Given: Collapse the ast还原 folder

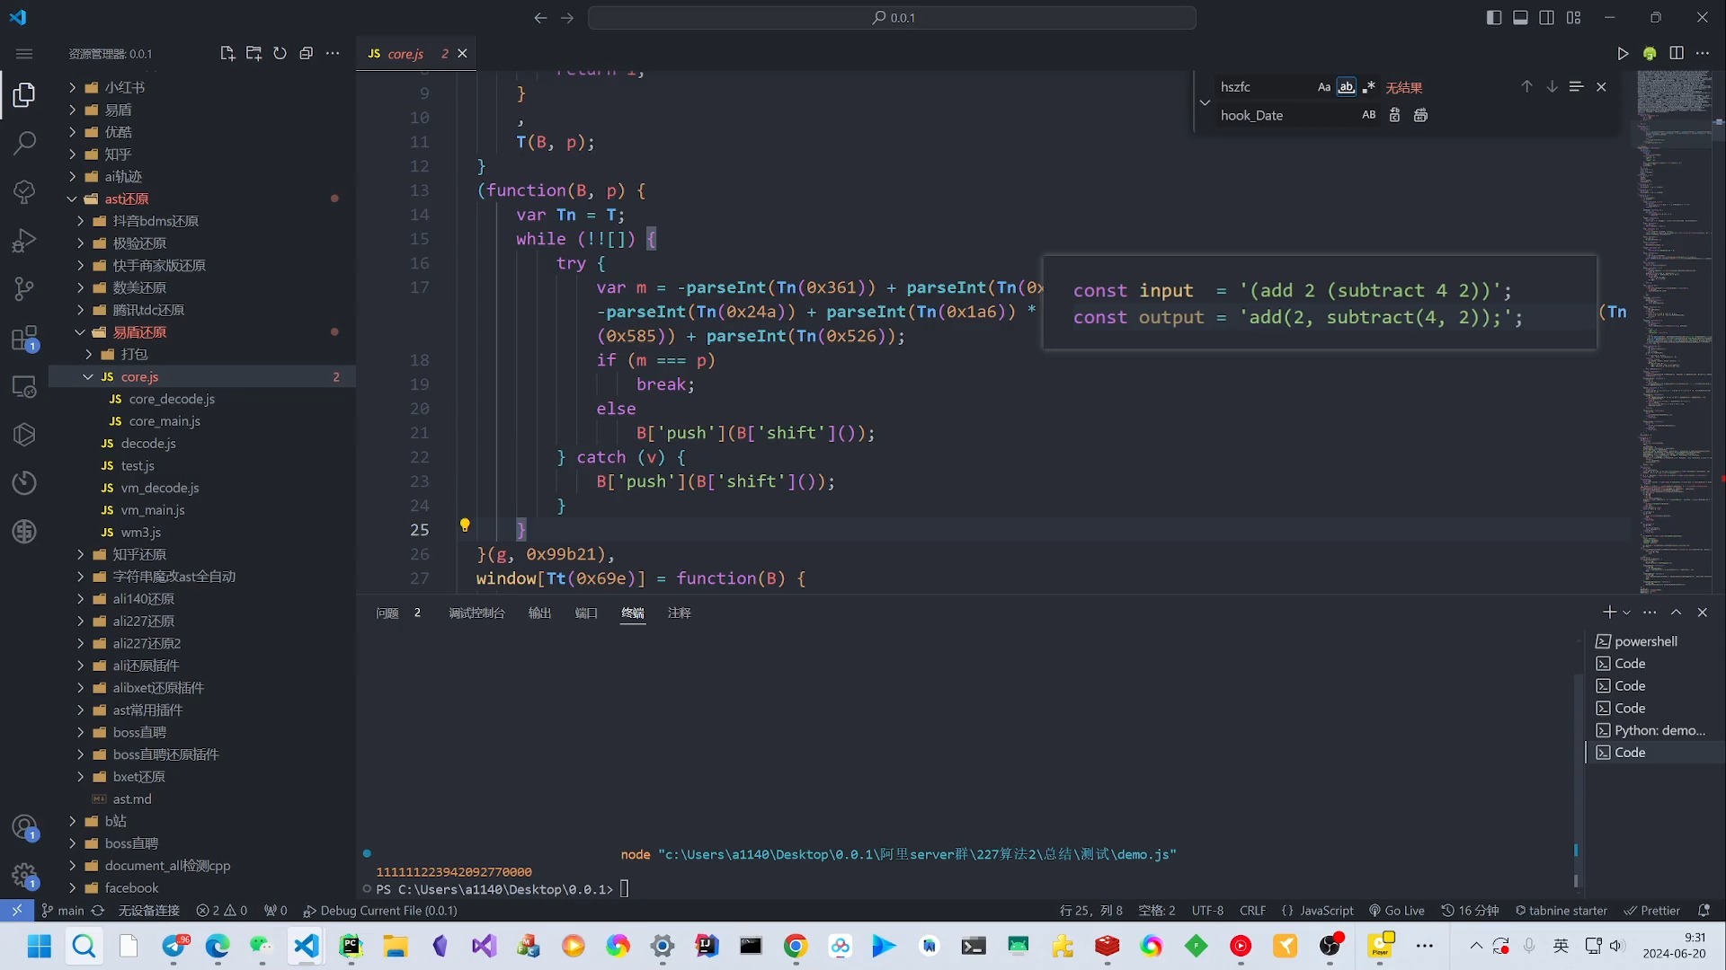Looking at the screenshot, I should 73,199.
